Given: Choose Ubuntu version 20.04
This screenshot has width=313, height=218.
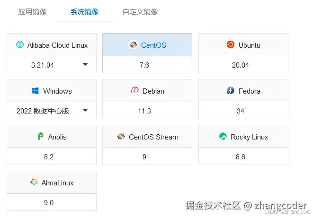Looking at the screenshot, I should click(240, 65).
